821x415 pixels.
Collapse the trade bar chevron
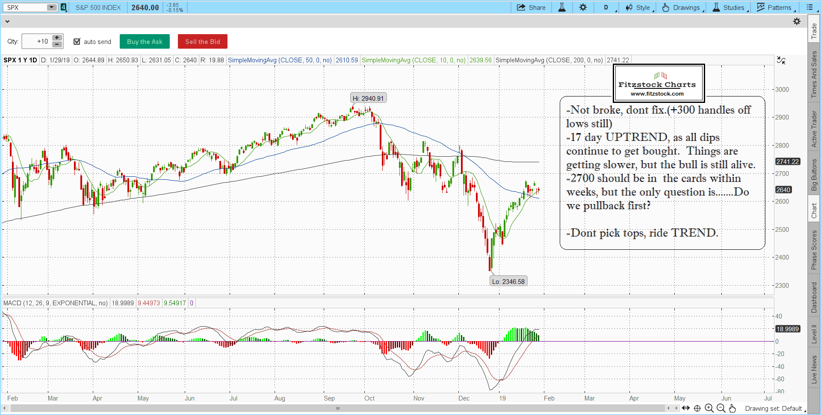click(7, 21)
